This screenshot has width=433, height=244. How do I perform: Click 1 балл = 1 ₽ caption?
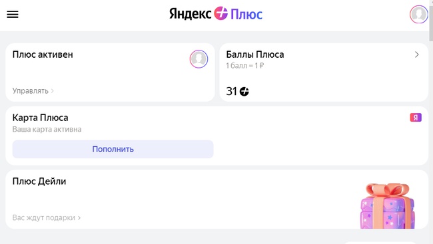point(245,66)
